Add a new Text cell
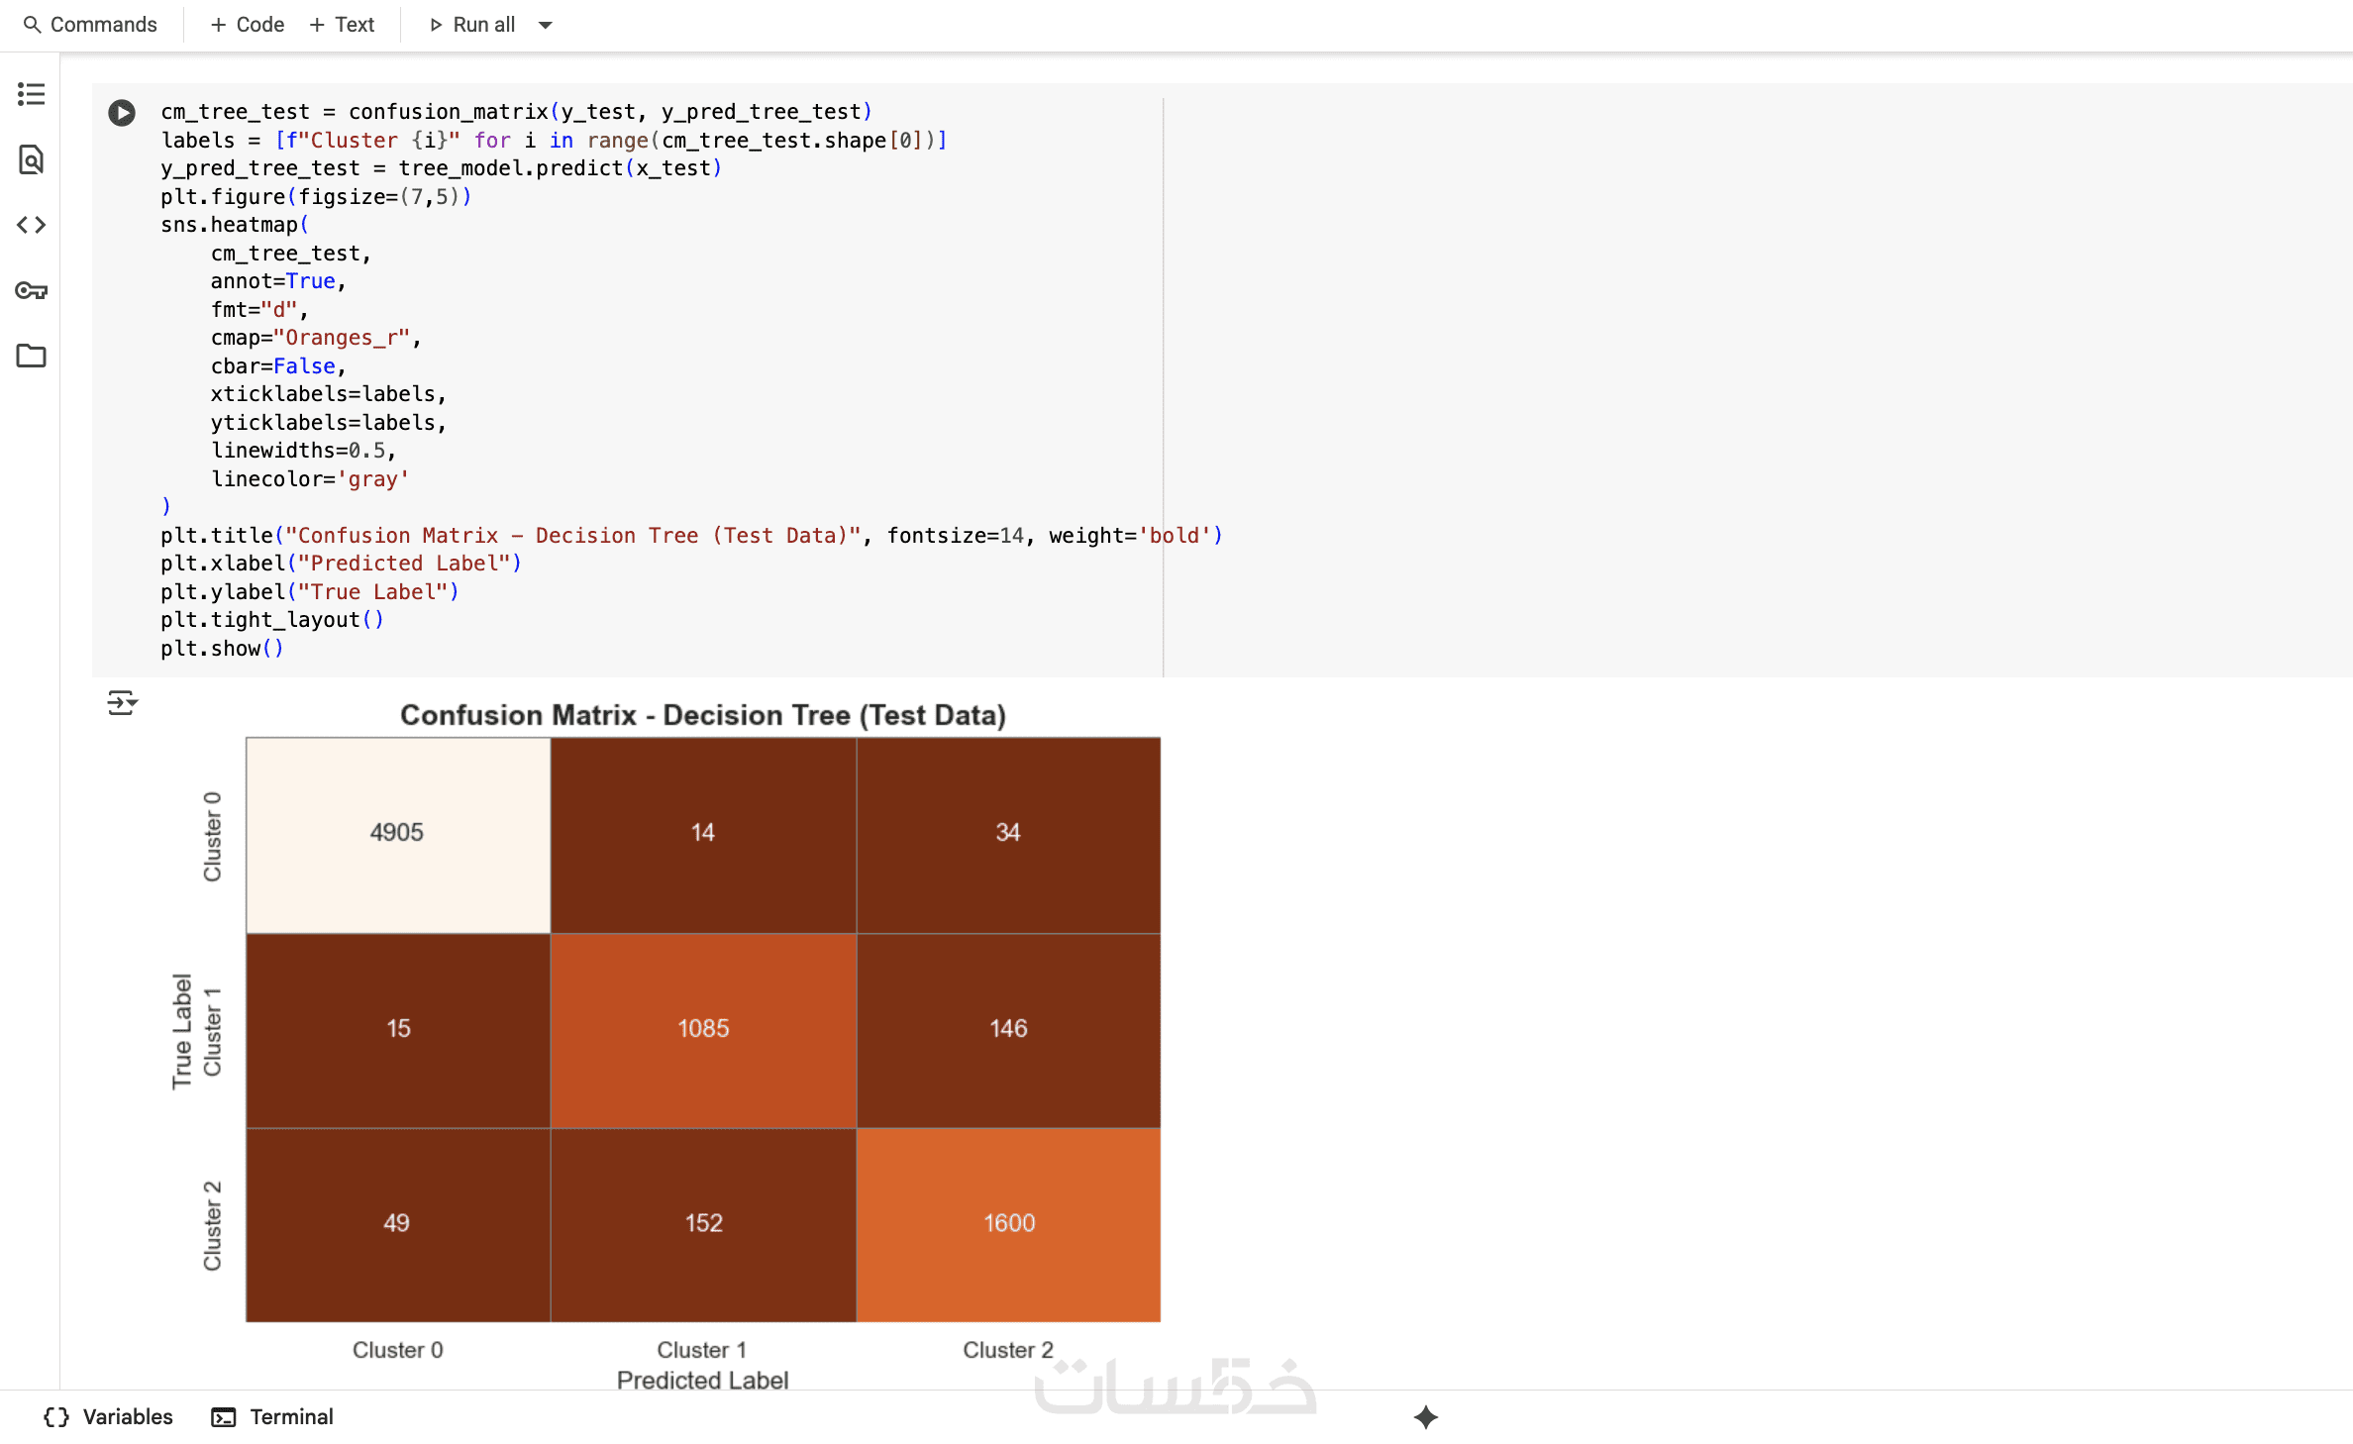Screen dimensions: 2353x1444 [342, 25]
